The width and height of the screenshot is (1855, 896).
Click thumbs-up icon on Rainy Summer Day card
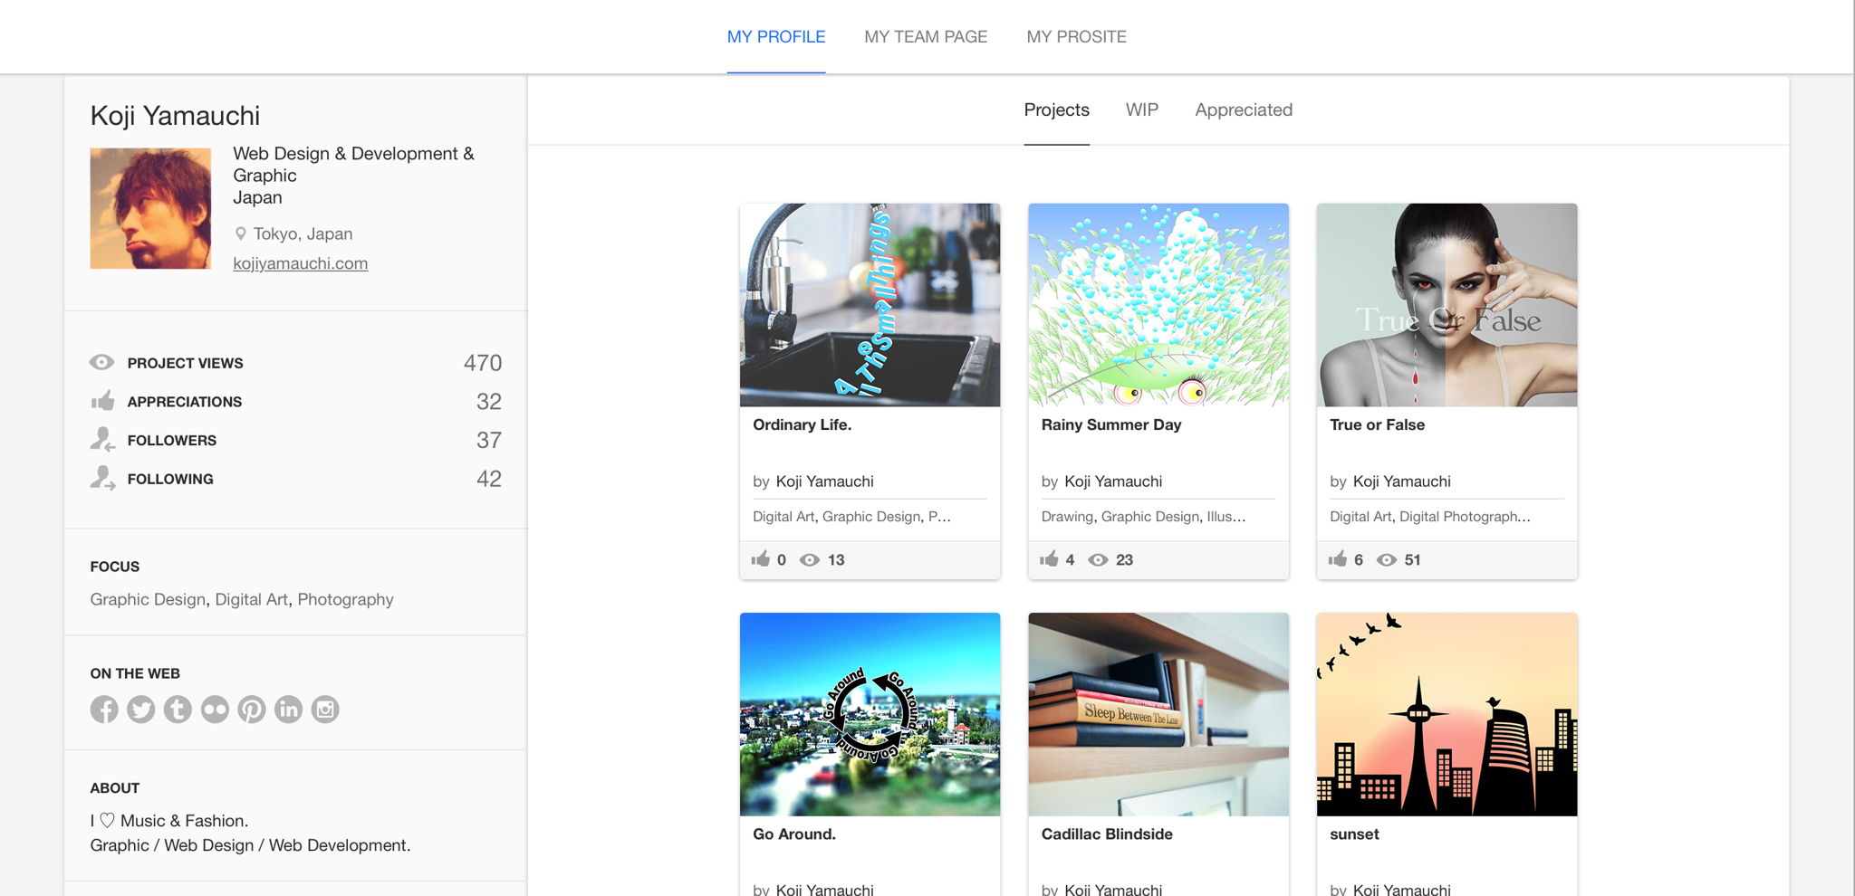[x=1049, y=559]
